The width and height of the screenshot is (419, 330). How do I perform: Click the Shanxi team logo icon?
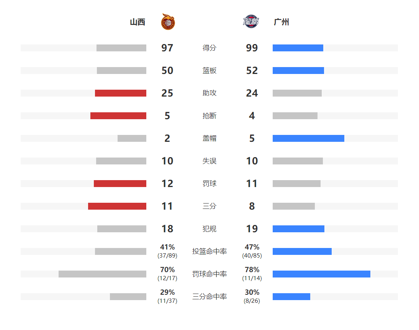(168, 22)
